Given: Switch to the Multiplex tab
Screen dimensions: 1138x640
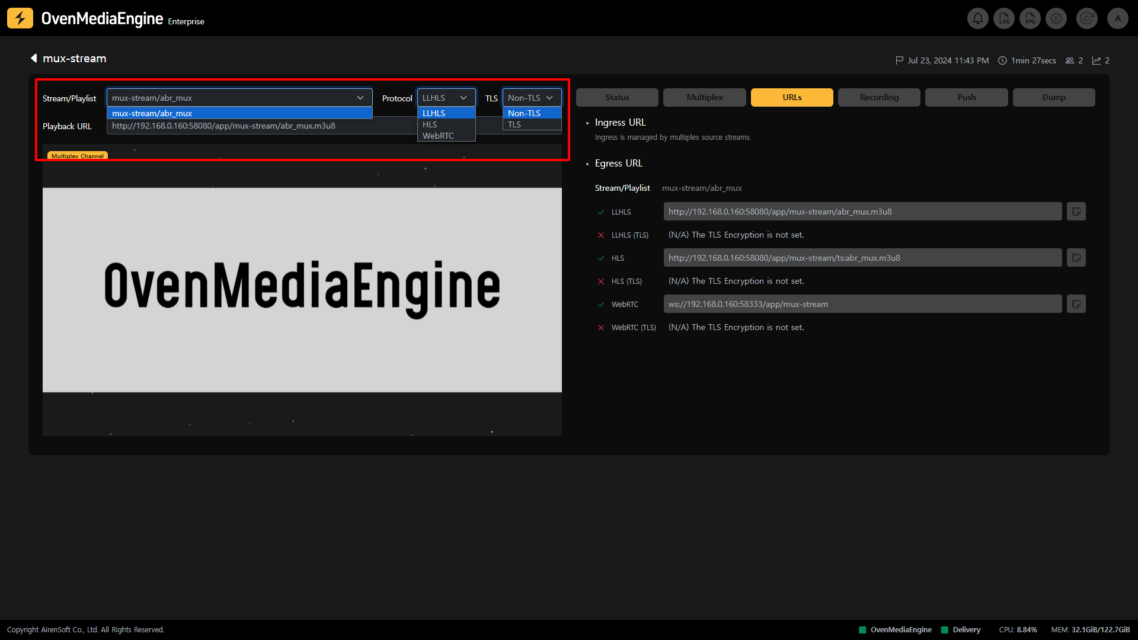Looking at the screenshot, I should coord(704,97).
